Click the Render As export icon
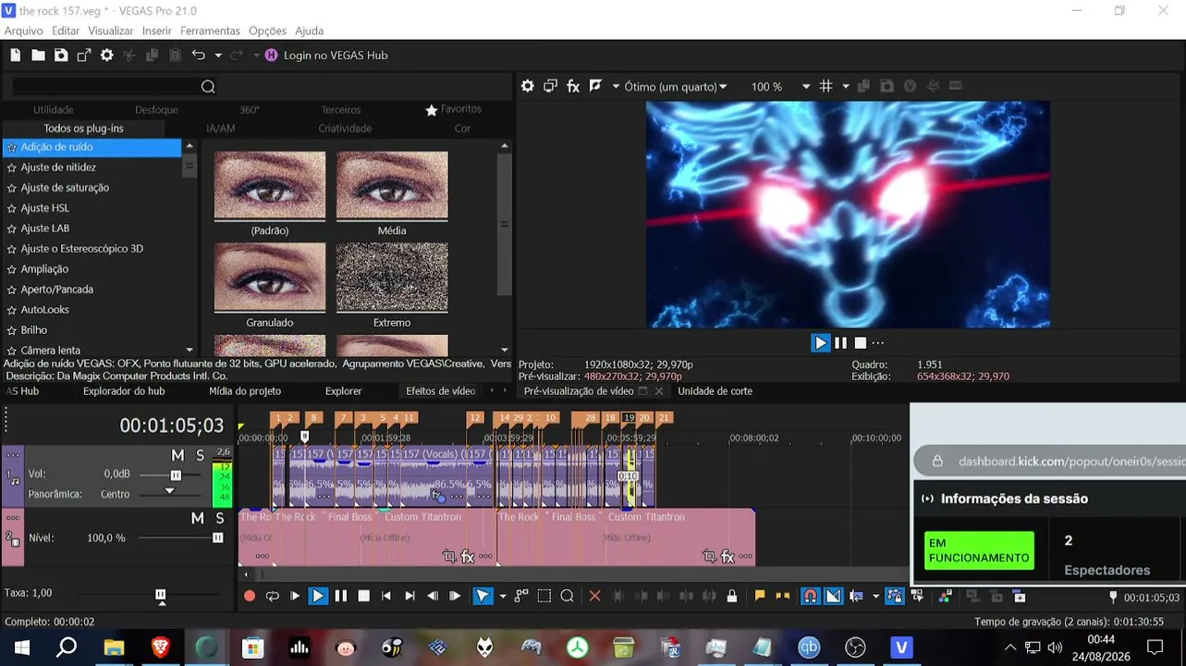Image resolution: width=1186 pixels, height=666 pixels. [84, 55]
